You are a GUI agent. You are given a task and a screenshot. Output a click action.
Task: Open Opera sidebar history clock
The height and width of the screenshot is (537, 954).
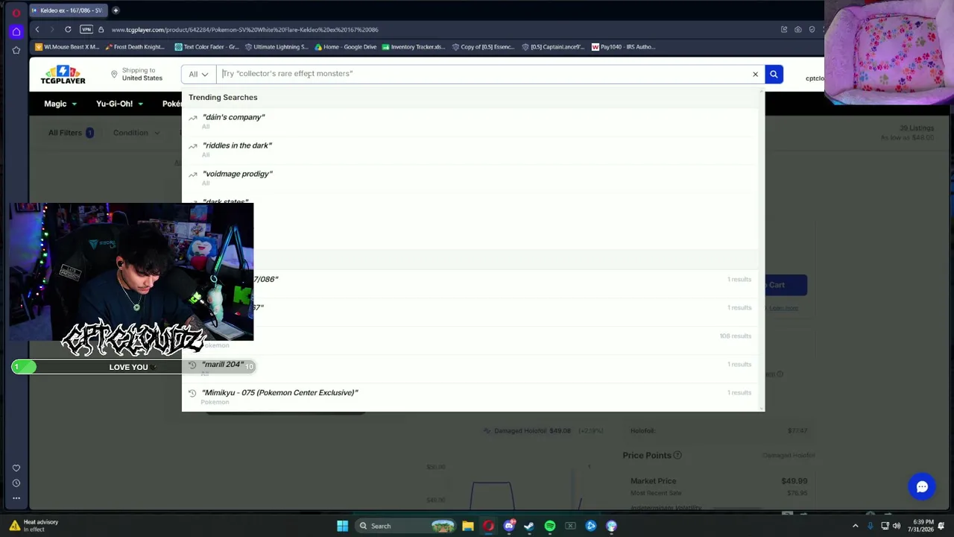[16, 483]
